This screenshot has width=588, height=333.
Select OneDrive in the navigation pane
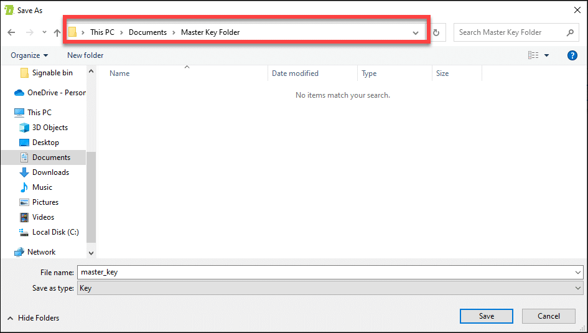[55, 93]
